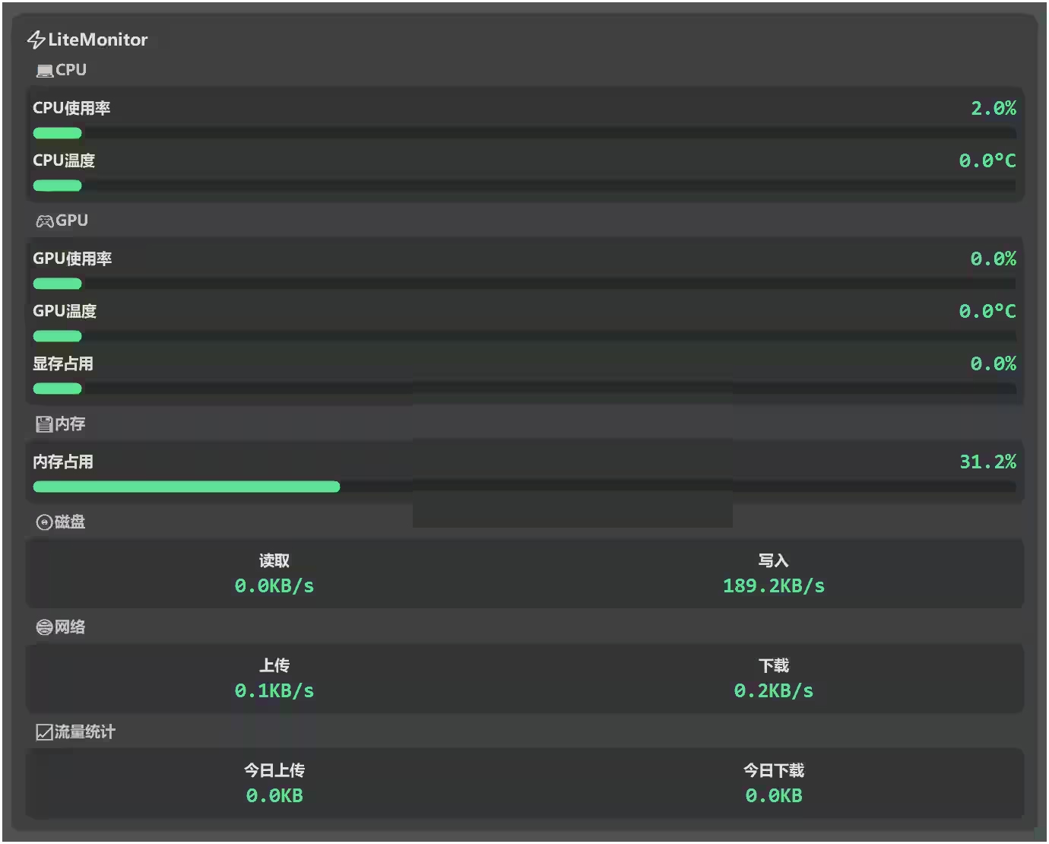Click the 流量统计 chart icon
The width and height of the screenshot is (1049, 844).
pyautogui.click(x=44, y=732)
